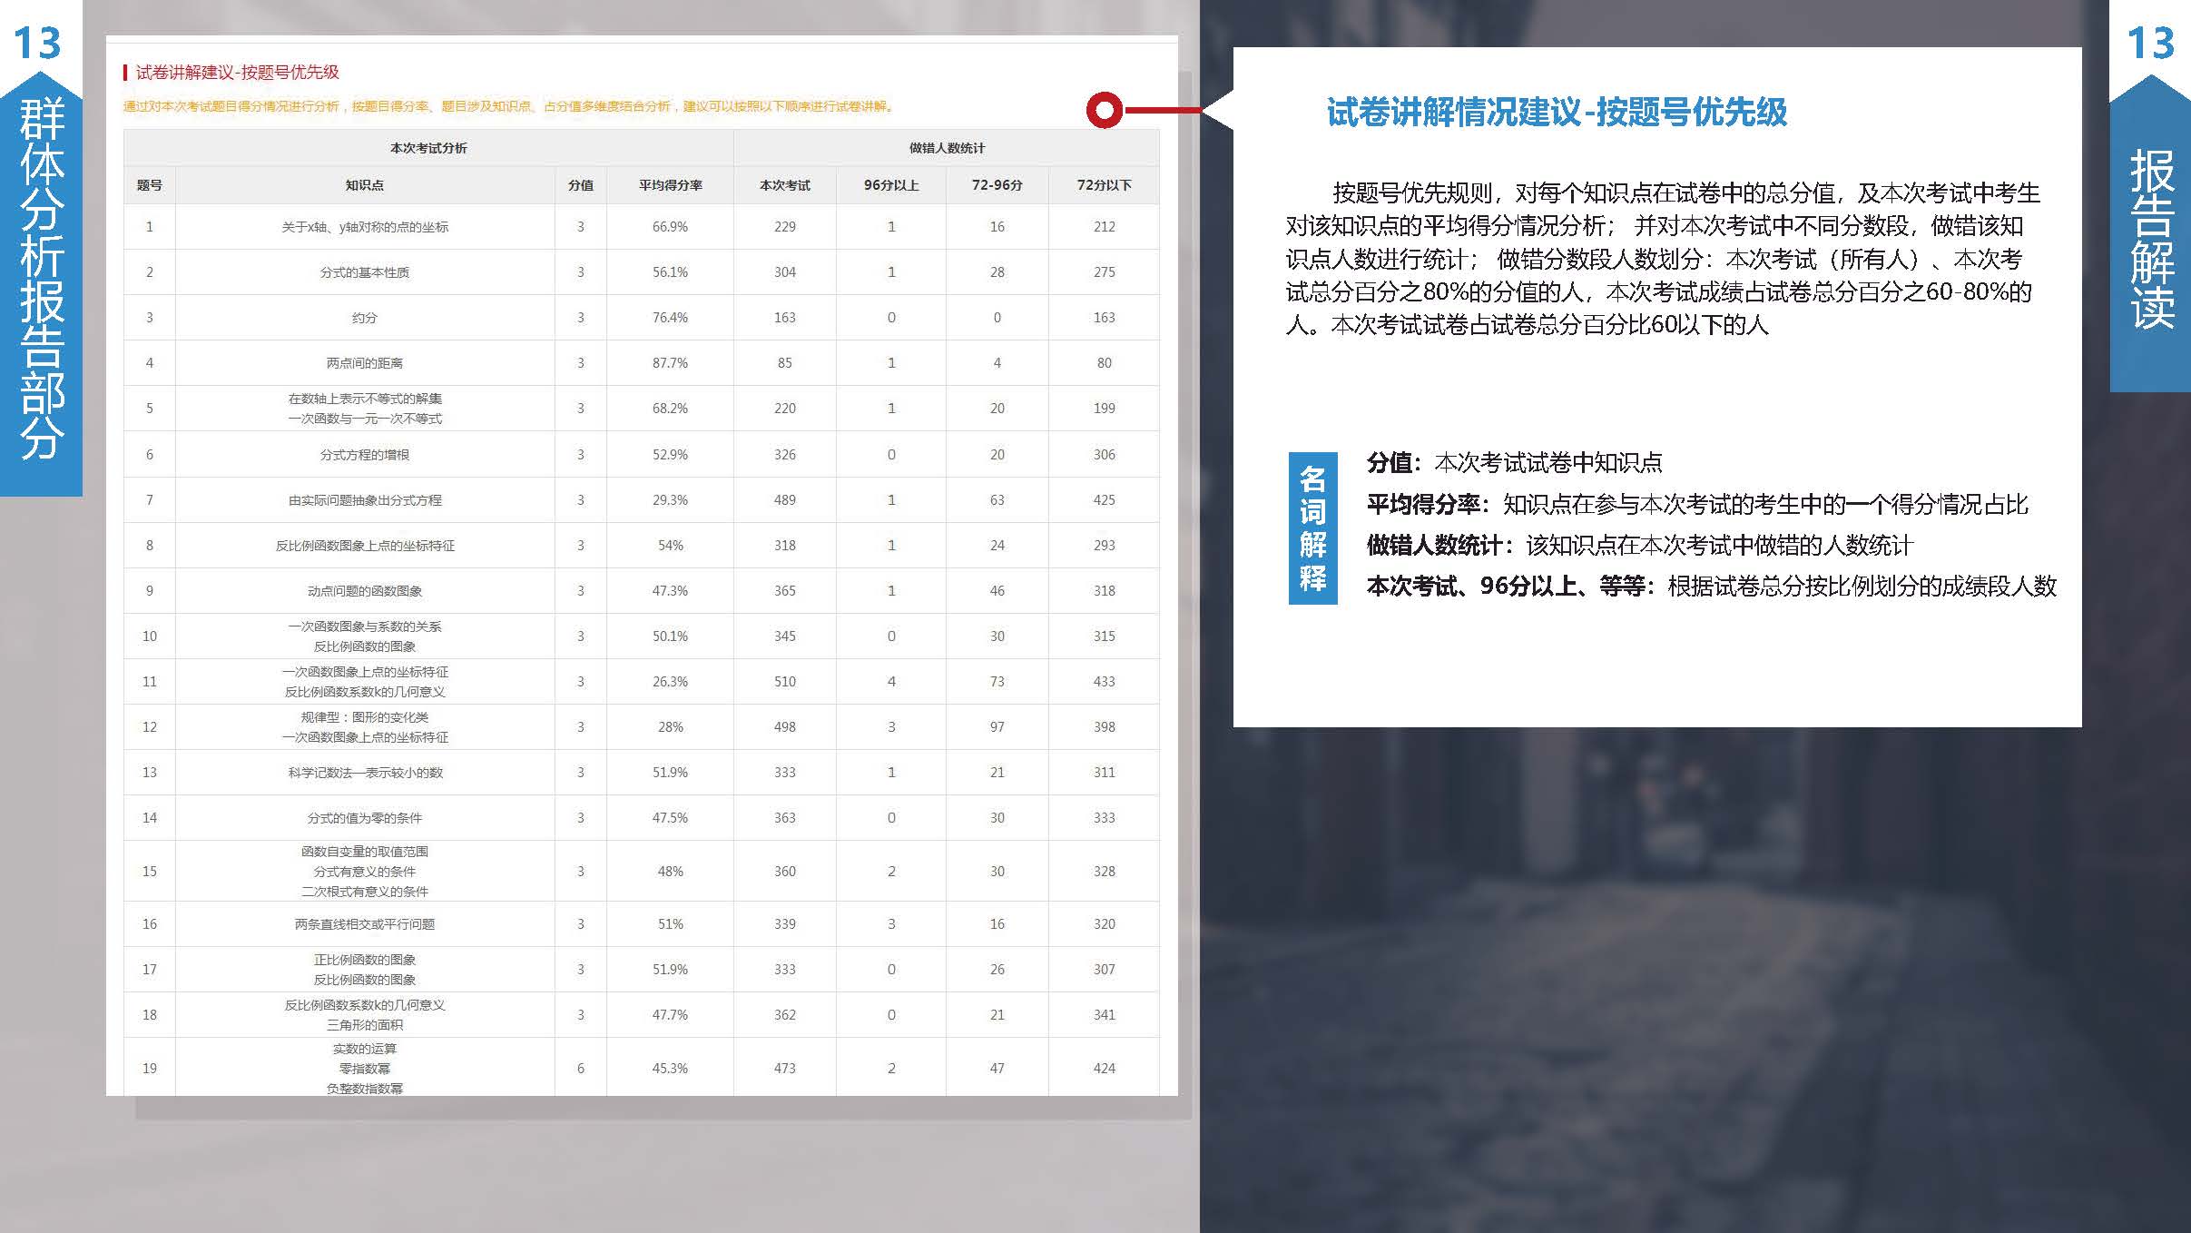
Task: Click the 题号 column header
Action: click(x=150, y=185)
